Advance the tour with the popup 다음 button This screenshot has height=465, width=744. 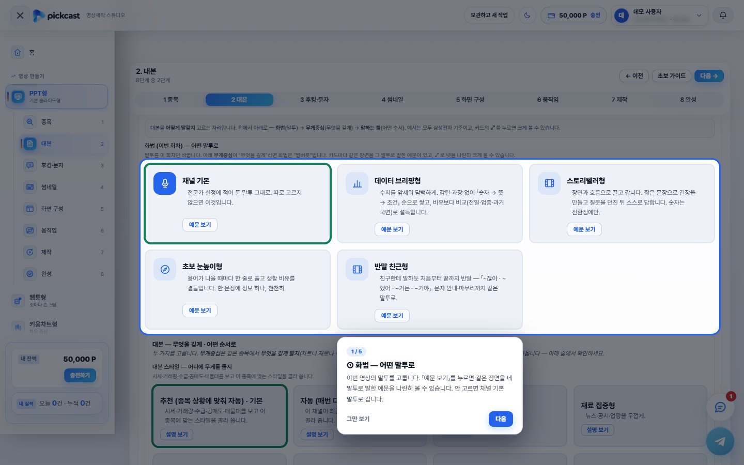click(x=501, y=419)
